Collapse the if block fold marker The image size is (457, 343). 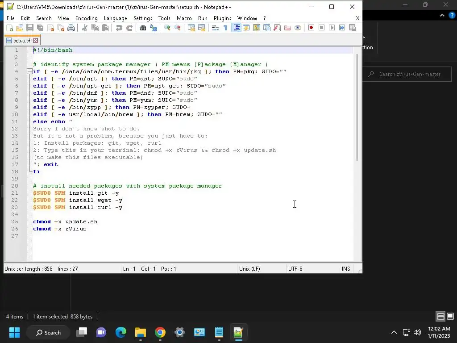point(29,71)
